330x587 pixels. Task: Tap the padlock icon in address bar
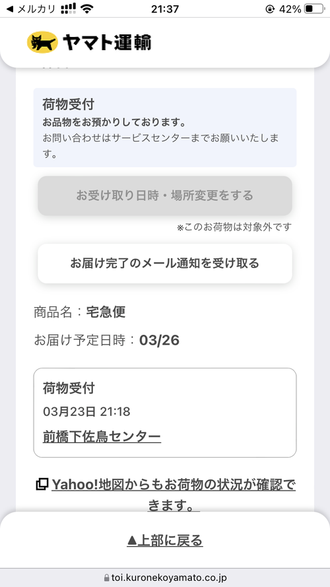pos(107,578)
